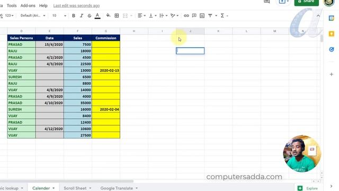Open vertical align options
This screenshot has width=339, height=191.
click(x=153, y=15)
